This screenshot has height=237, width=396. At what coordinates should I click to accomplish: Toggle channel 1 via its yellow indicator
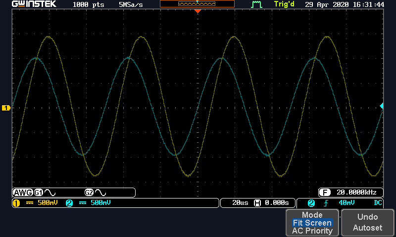(x=15, y=203)
